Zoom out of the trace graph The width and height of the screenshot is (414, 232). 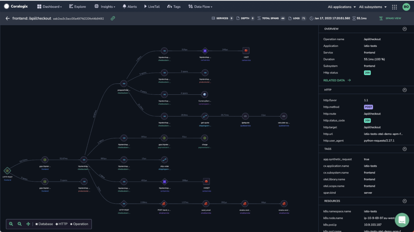pos(19,224)
